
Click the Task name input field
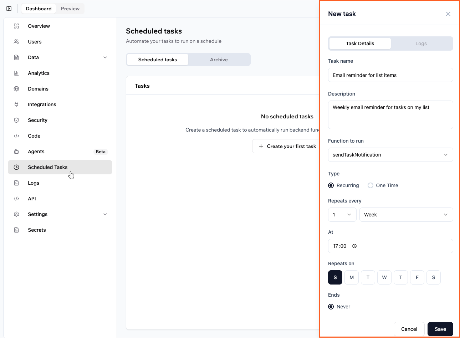click(390, 75)
